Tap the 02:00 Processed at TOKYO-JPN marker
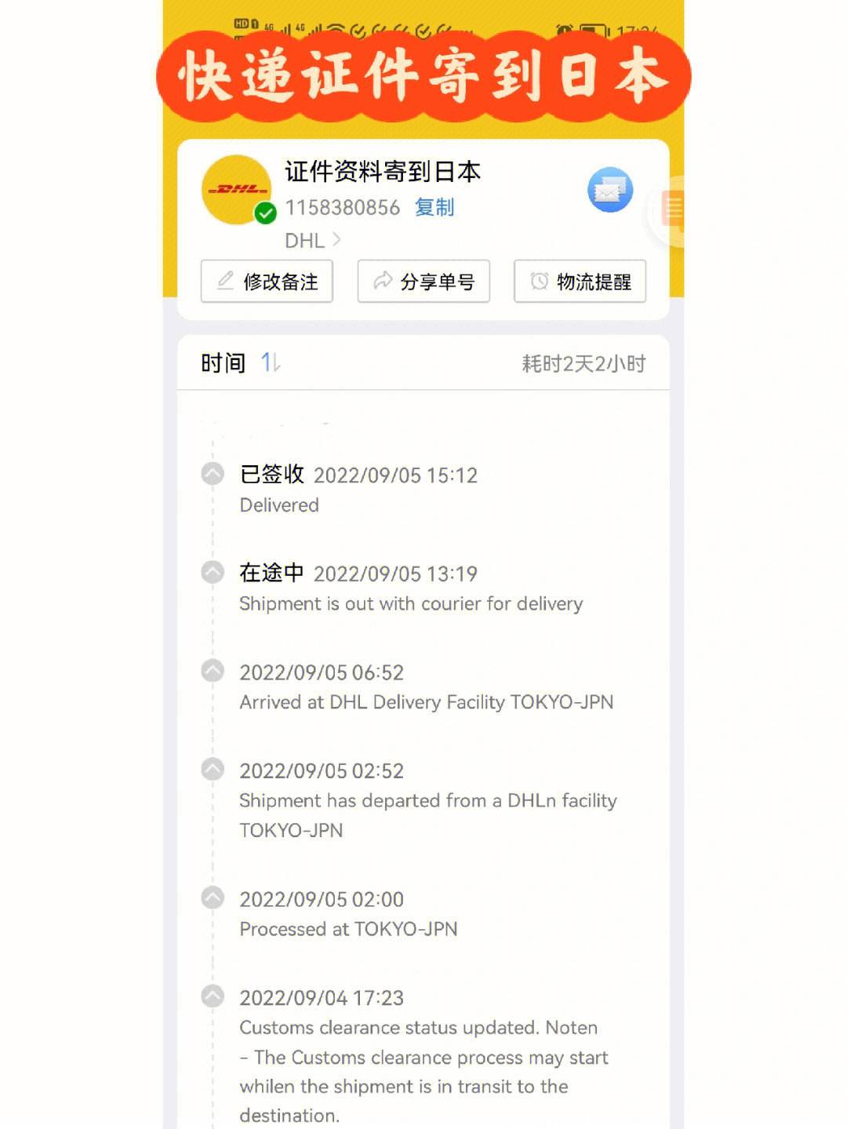The width and height of the screenshot is (847, 1129). (x=213, y=898)
